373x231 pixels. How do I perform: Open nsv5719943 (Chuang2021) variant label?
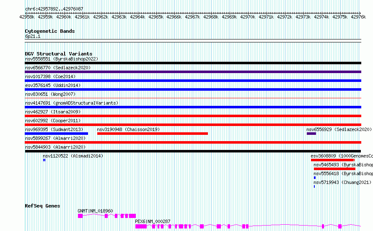click(x=342, y=182)
